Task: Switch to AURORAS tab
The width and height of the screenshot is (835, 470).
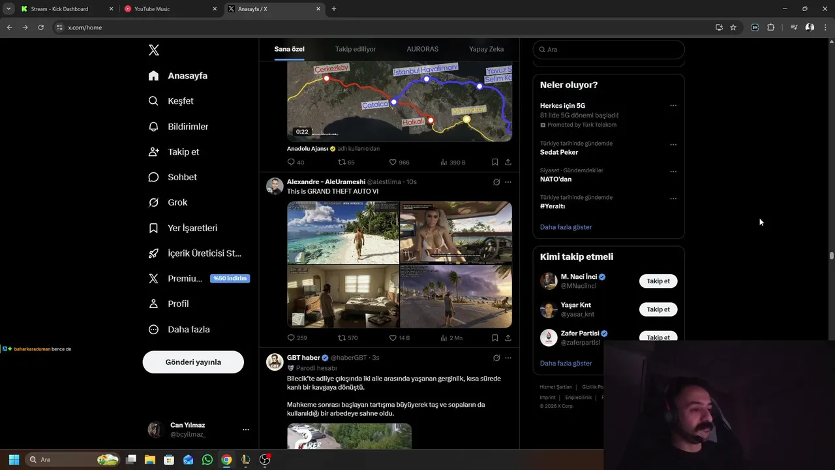Action: point(423,49)
